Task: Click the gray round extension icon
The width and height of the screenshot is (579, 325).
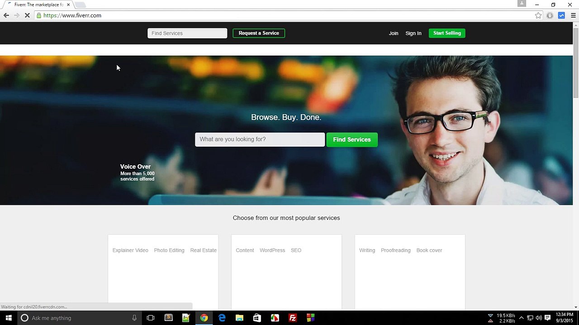Action: click(x=550, y=15)
